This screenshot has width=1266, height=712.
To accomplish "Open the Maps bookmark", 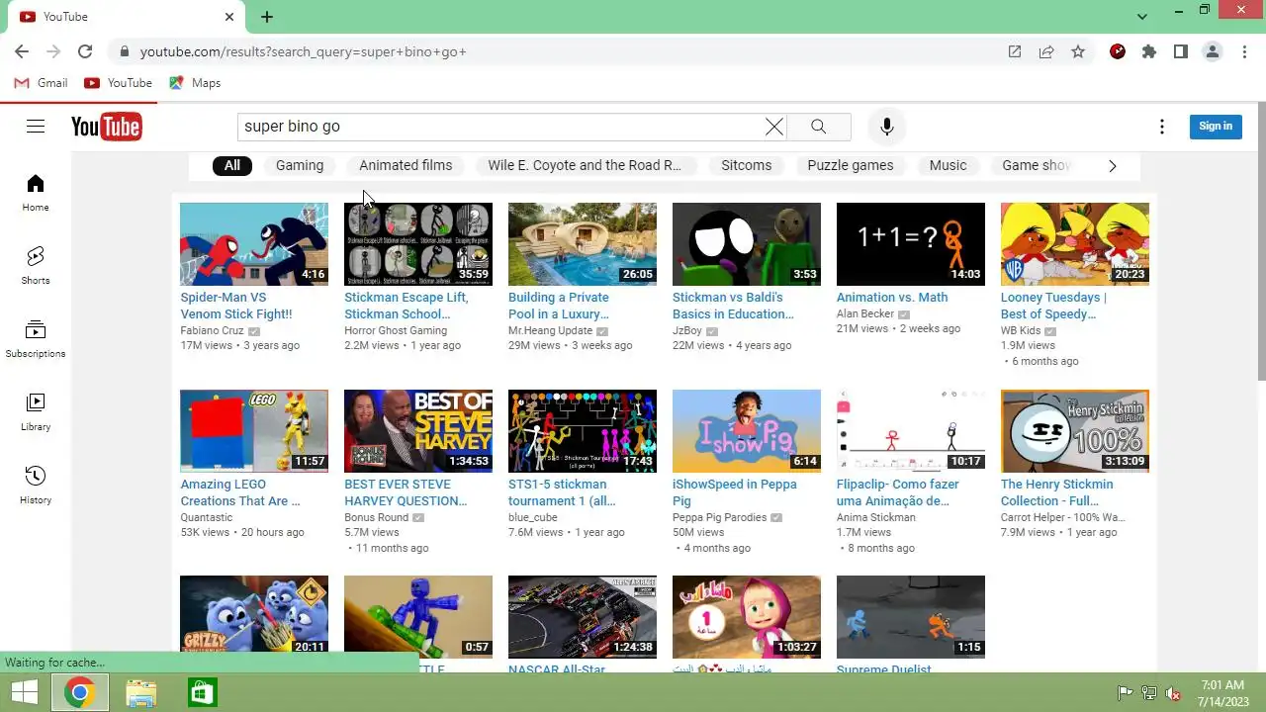I will (x=195, y=83).
